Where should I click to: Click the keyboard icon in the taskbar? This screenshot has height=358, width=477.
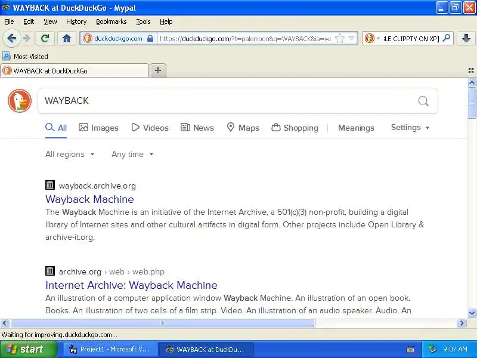point(410,350)
